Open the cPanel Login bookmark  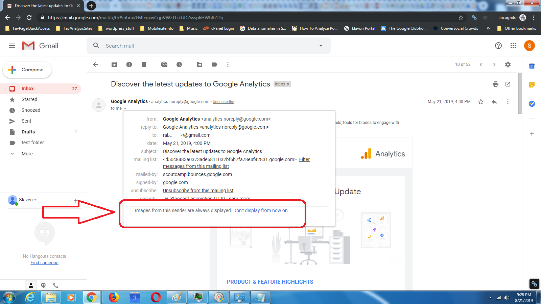click(x=219, y=28)
